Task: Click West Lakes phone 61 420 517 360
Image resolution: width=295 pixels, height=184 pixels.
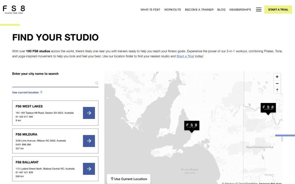Action: click(24, 117)
